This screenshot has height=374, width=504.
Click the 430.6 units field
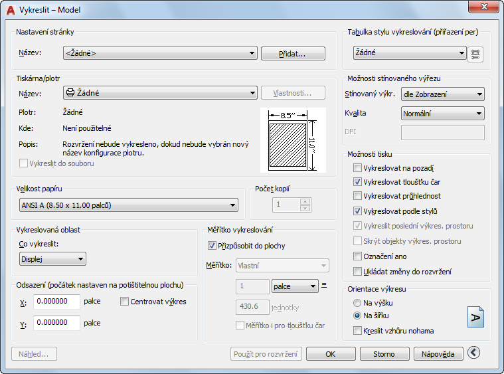click(252, 307)
